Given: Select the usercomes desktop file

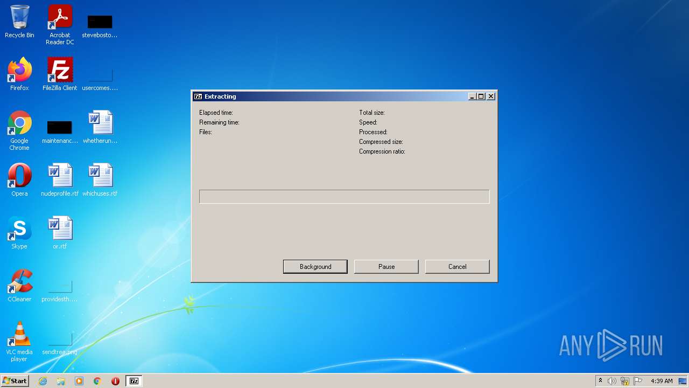Looking at the screenshot, I should pyautogui.click(x=100, y=78).
